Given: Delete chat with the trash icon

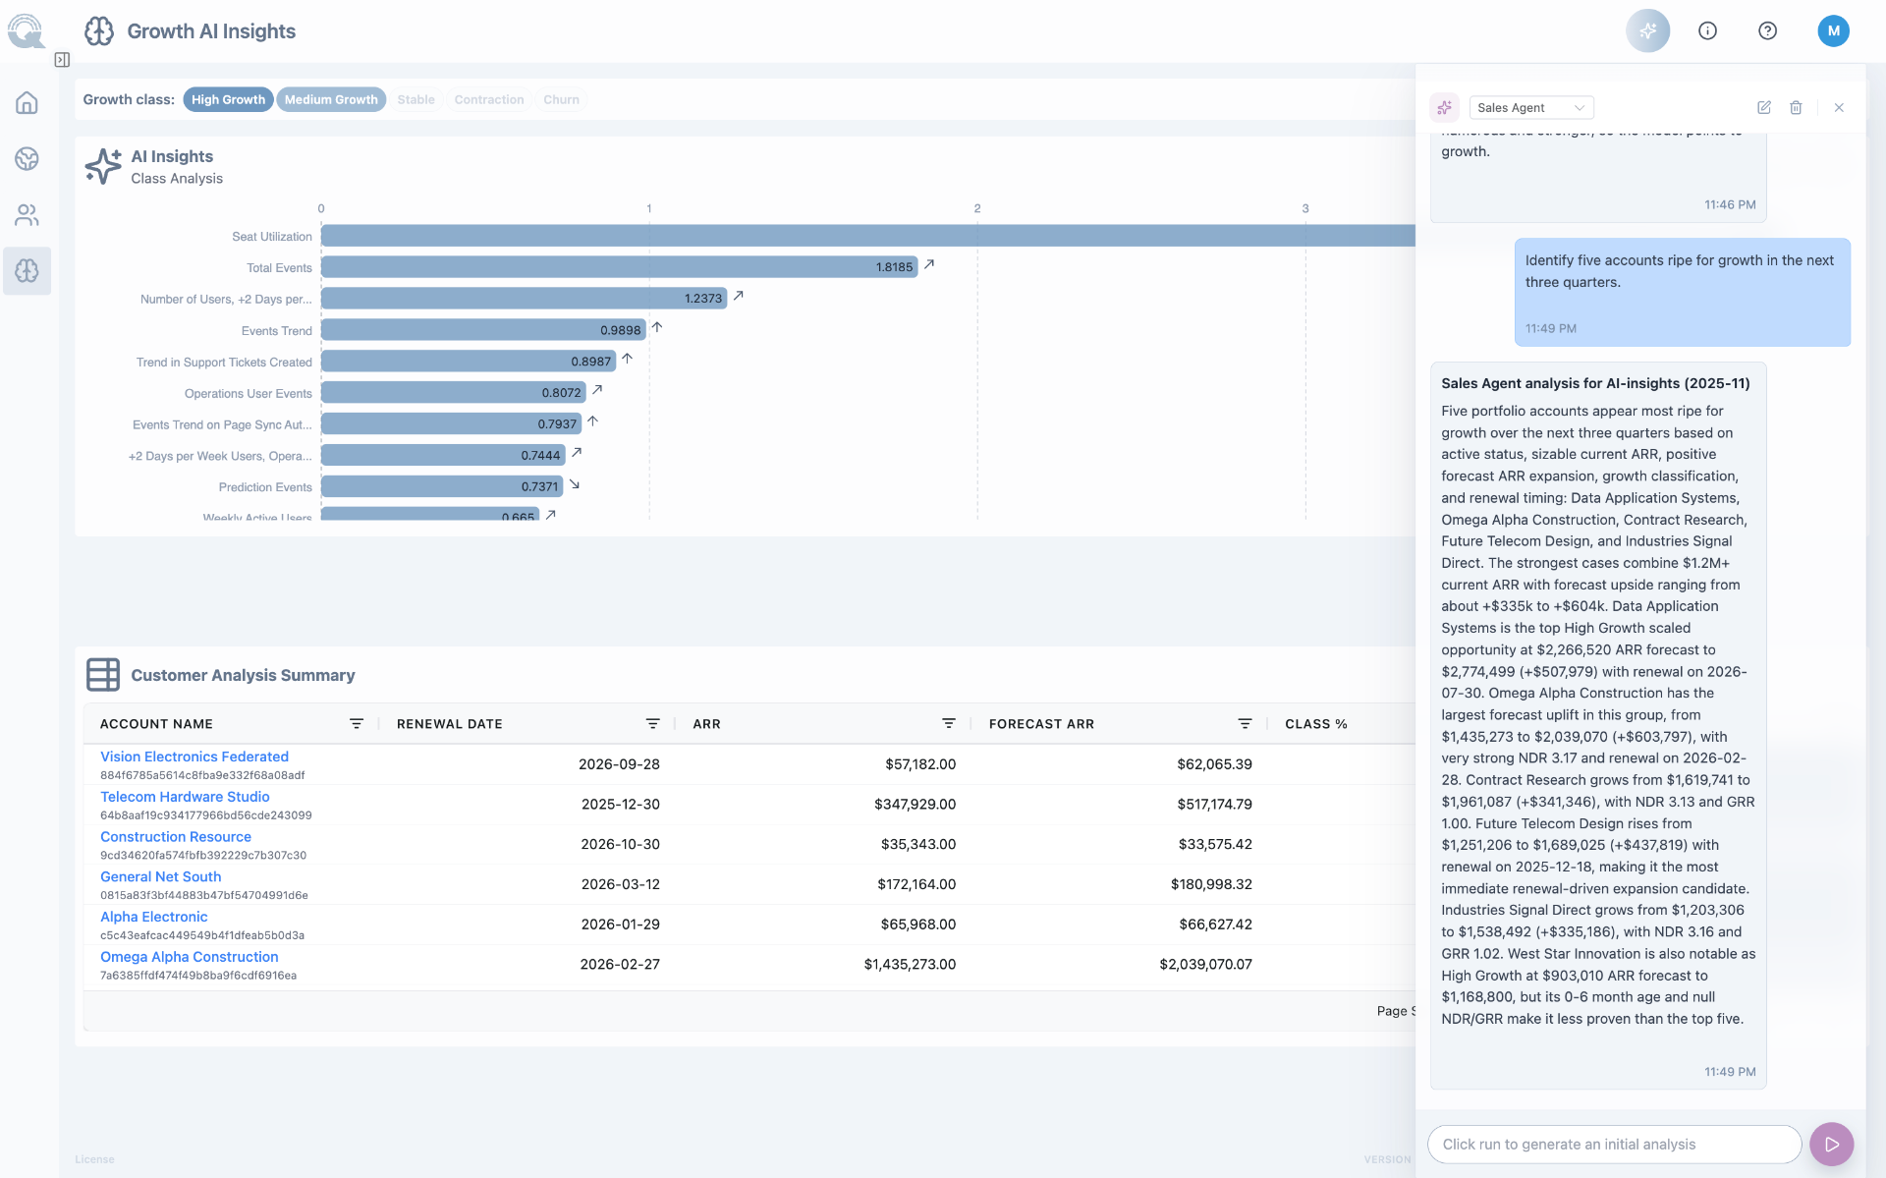Looking at the screenshot, I should (x=1796, y=107).
